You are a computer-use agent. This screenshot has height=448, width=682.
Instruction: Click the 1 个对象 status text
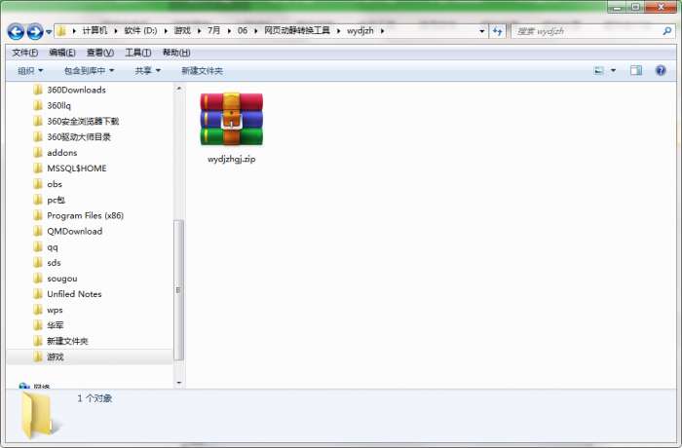coord(95,398)
